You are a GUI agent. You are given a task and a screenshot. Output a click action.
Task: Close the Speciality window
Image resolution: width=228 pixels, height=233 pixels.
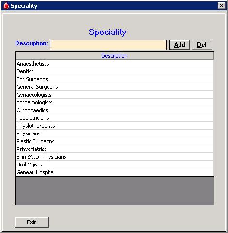click(221, 6)
